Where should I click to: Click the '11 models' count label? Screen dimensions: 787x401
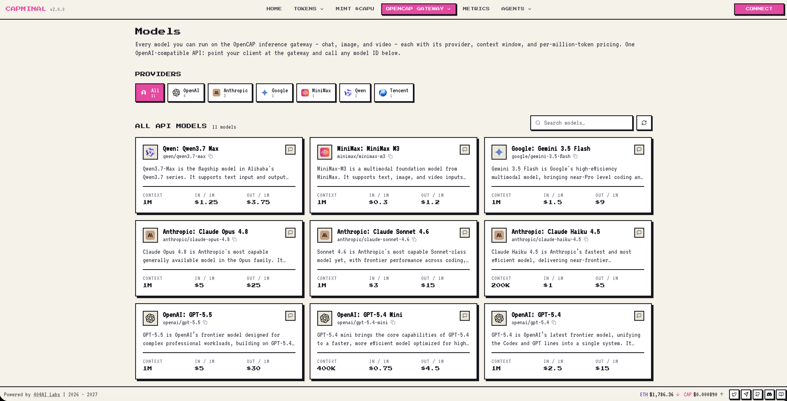(224, 127)
